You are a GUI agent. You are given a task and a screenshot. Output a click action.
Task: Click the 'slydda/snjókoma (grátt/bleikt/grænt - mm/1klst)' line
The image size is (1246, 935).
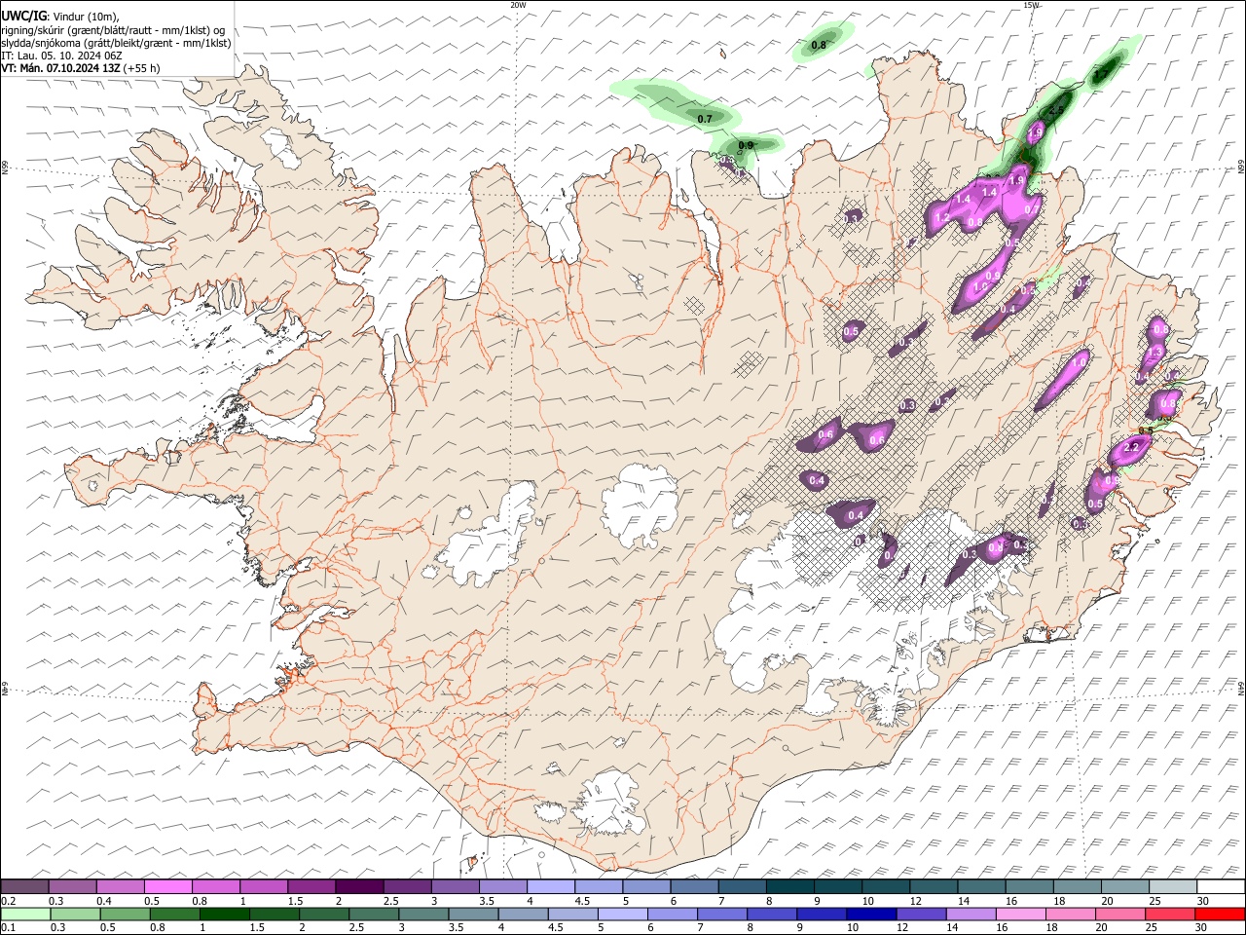[x=116, y=43]
